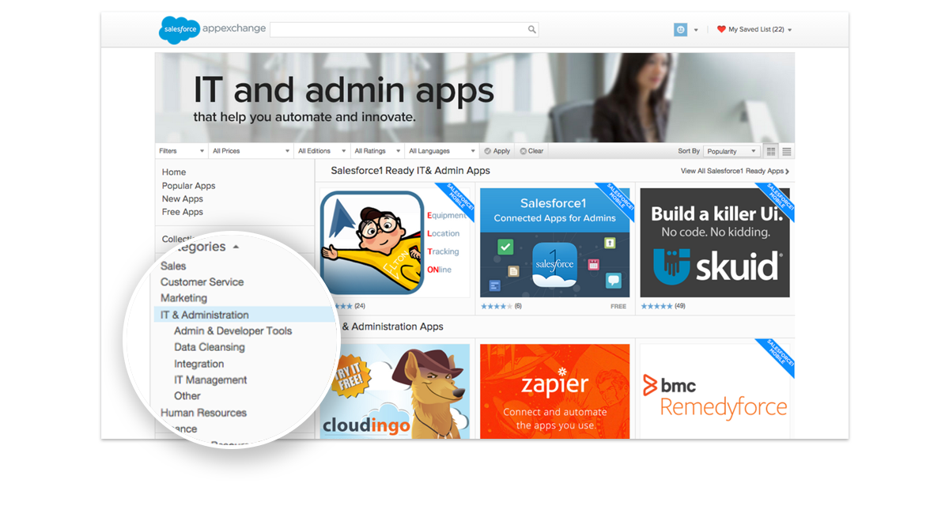Click the IT and admin apps banner

(x=475, y=97)
